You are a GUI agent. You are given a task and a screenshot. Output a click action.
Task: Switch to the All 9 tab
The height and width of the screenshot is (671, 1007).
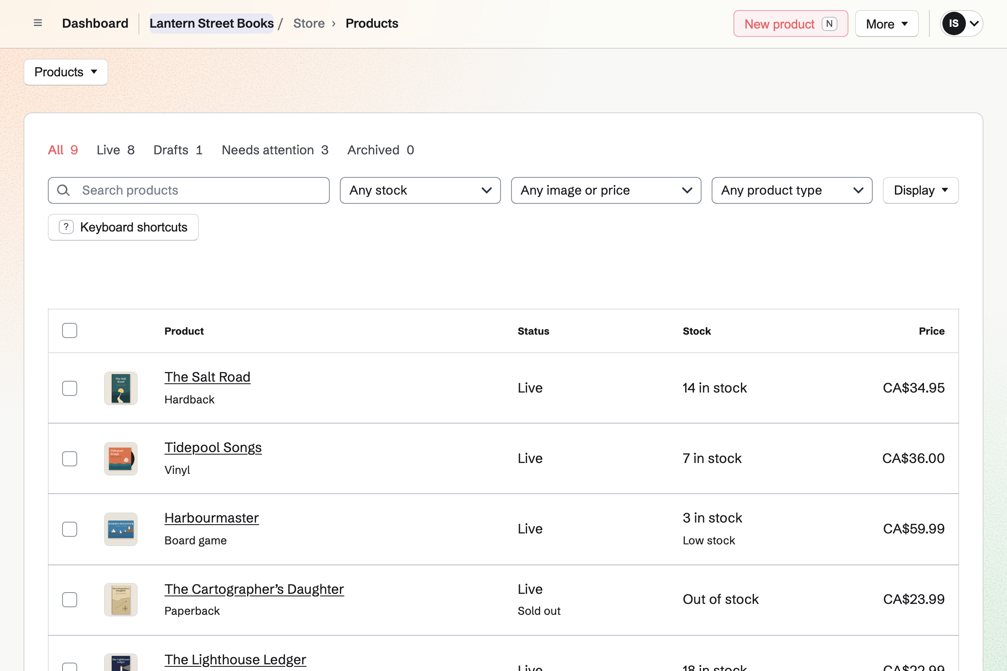tap(63, 150)
